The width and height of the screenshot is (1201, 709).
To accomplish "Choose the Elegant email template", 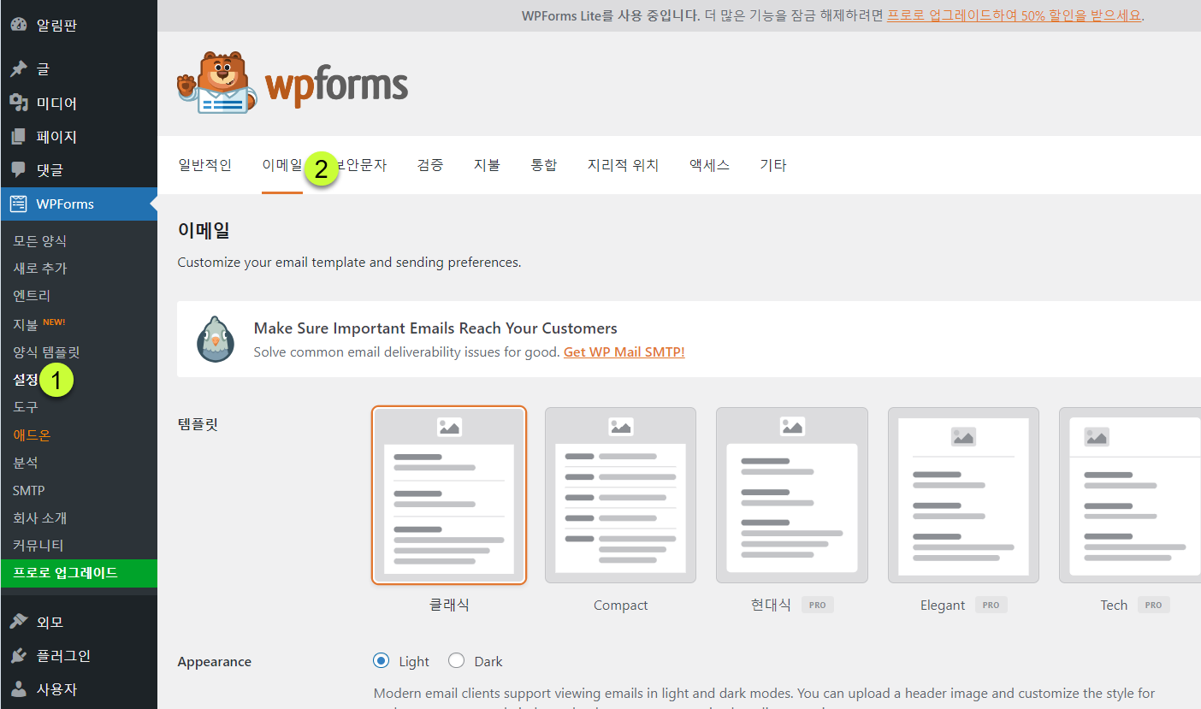I will [x=963, y=495].
